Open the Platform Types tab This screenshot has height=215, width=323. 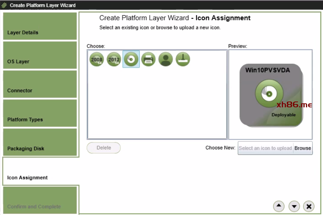[40, 113]
